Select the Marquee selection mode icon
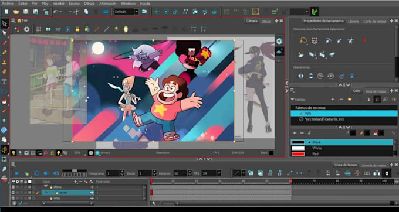399x212 pixels. [x=315, y=40]
